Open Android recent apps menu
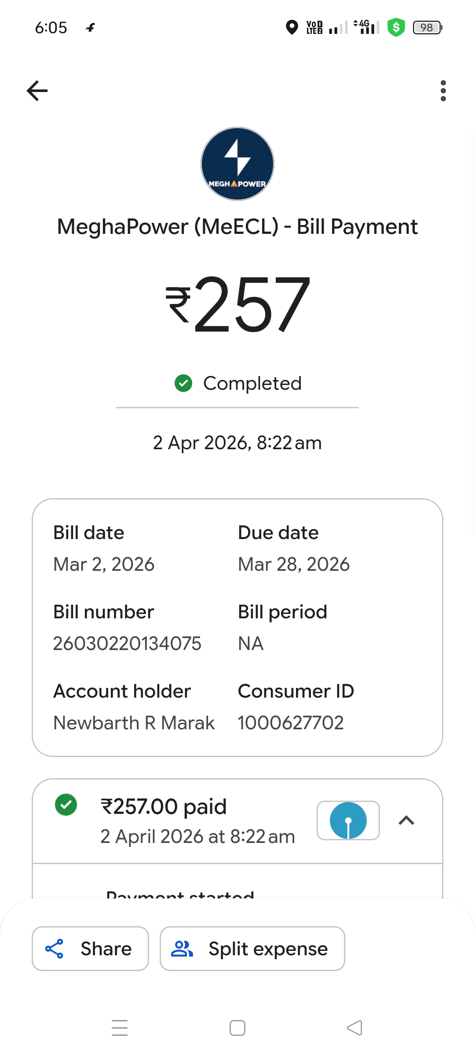Viewport: 475px width, 1057px height. pyautogui.click(x=120, y=1028)
